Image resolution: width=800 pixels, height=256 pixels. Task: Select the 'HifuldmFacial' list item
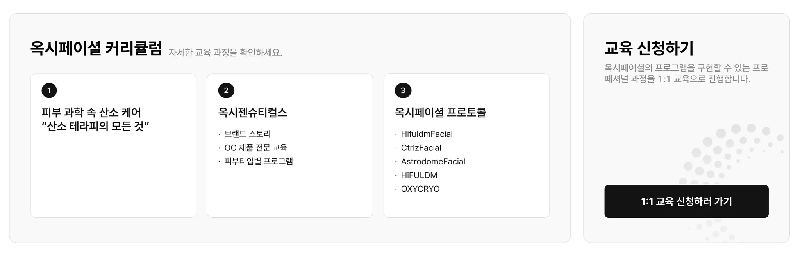tap(427, 134)
